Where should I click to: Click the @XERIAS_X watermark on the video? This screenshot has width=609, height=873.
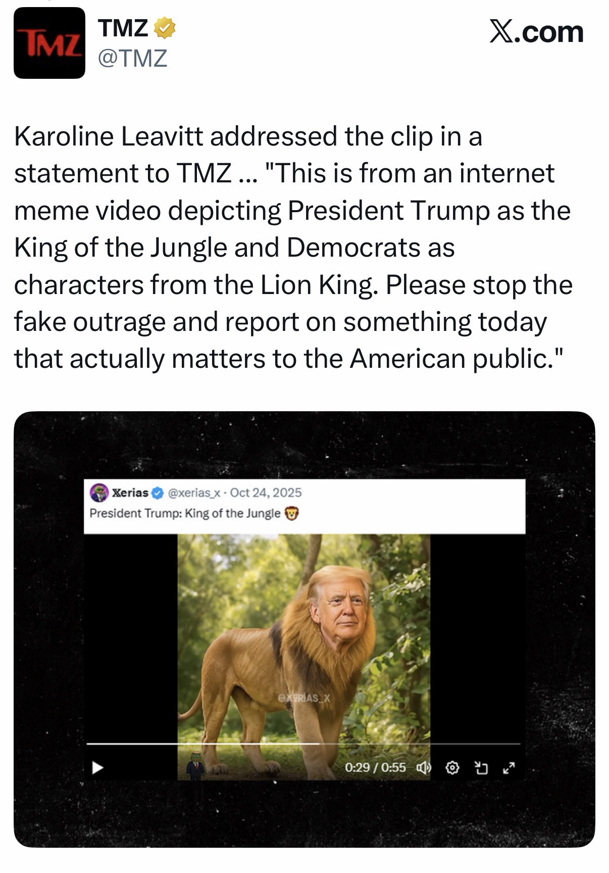tap(304, 698)
